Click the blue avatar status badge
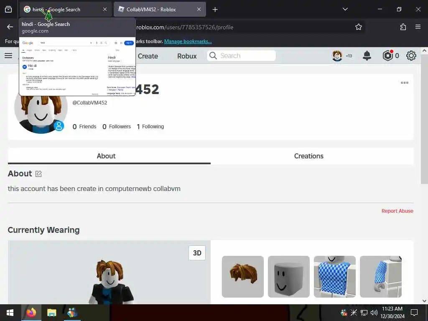428x321 pixels. 59,126
